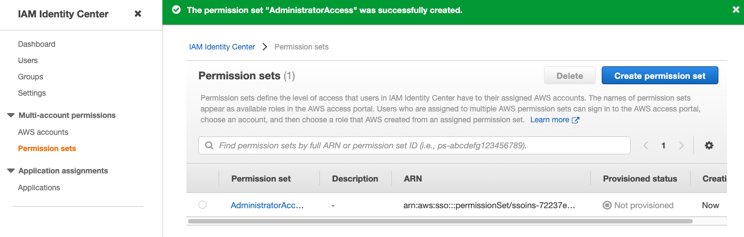Dismiss the green success notification banner
The height and width of the screenshot is (237, 744).
pyautogui.click(x=736, y=10)
